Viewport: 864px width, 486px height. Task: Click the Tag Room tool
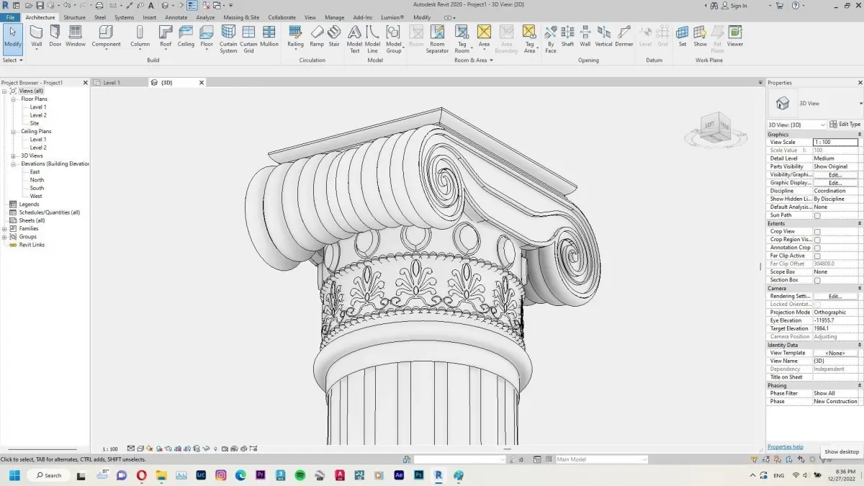click(x=462, y=39)
